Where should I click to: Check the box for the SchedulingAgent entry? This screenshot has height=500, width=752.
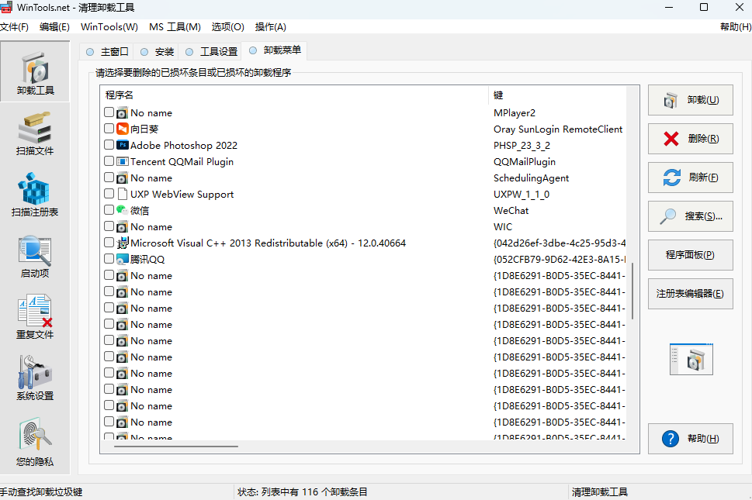point(109,178)
